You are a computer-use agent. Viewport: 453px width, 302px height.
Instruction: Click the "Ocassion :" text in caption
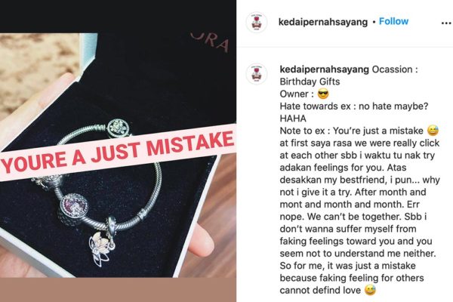tap(395, 69)
